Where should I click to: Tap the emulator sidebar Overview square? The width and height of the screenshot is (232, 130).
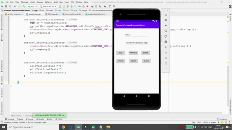pyautogui.click(x=166, y=64)
